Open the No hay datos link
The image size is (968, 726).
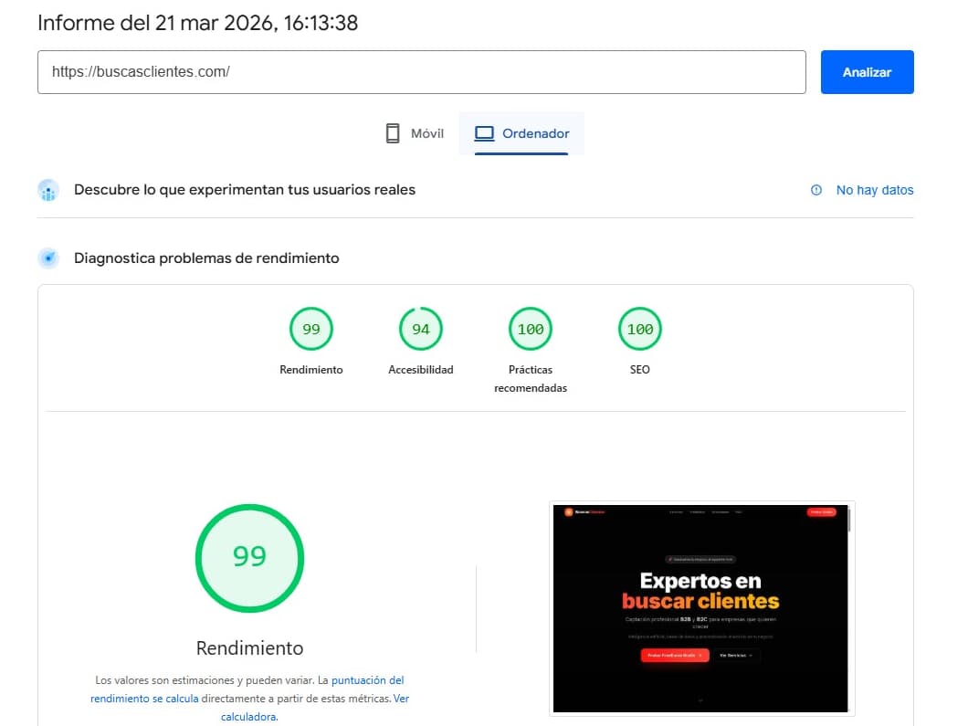(874, 190)
